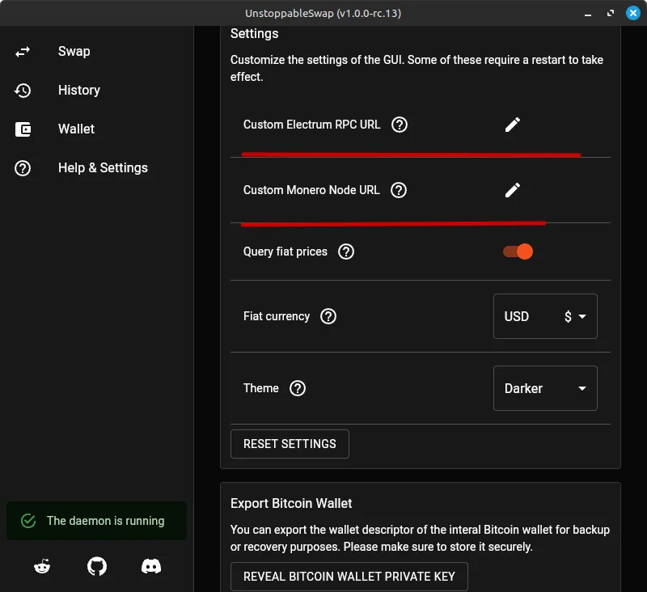The height and width of the screenshot is (592, 647).
Task: Click the green daemon status checkmark icon
Action: point(28,521)
